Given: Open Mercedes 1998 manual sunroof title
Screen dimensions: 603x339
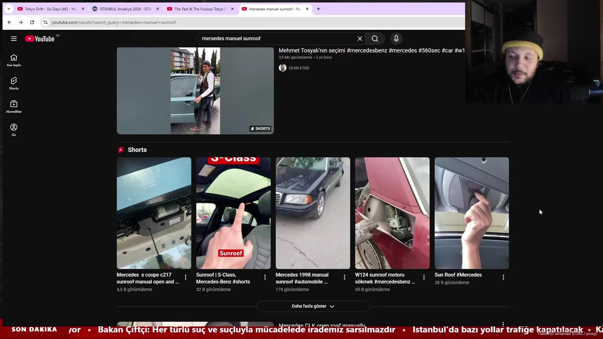Looking at the screenshot, I should point(302,278).
